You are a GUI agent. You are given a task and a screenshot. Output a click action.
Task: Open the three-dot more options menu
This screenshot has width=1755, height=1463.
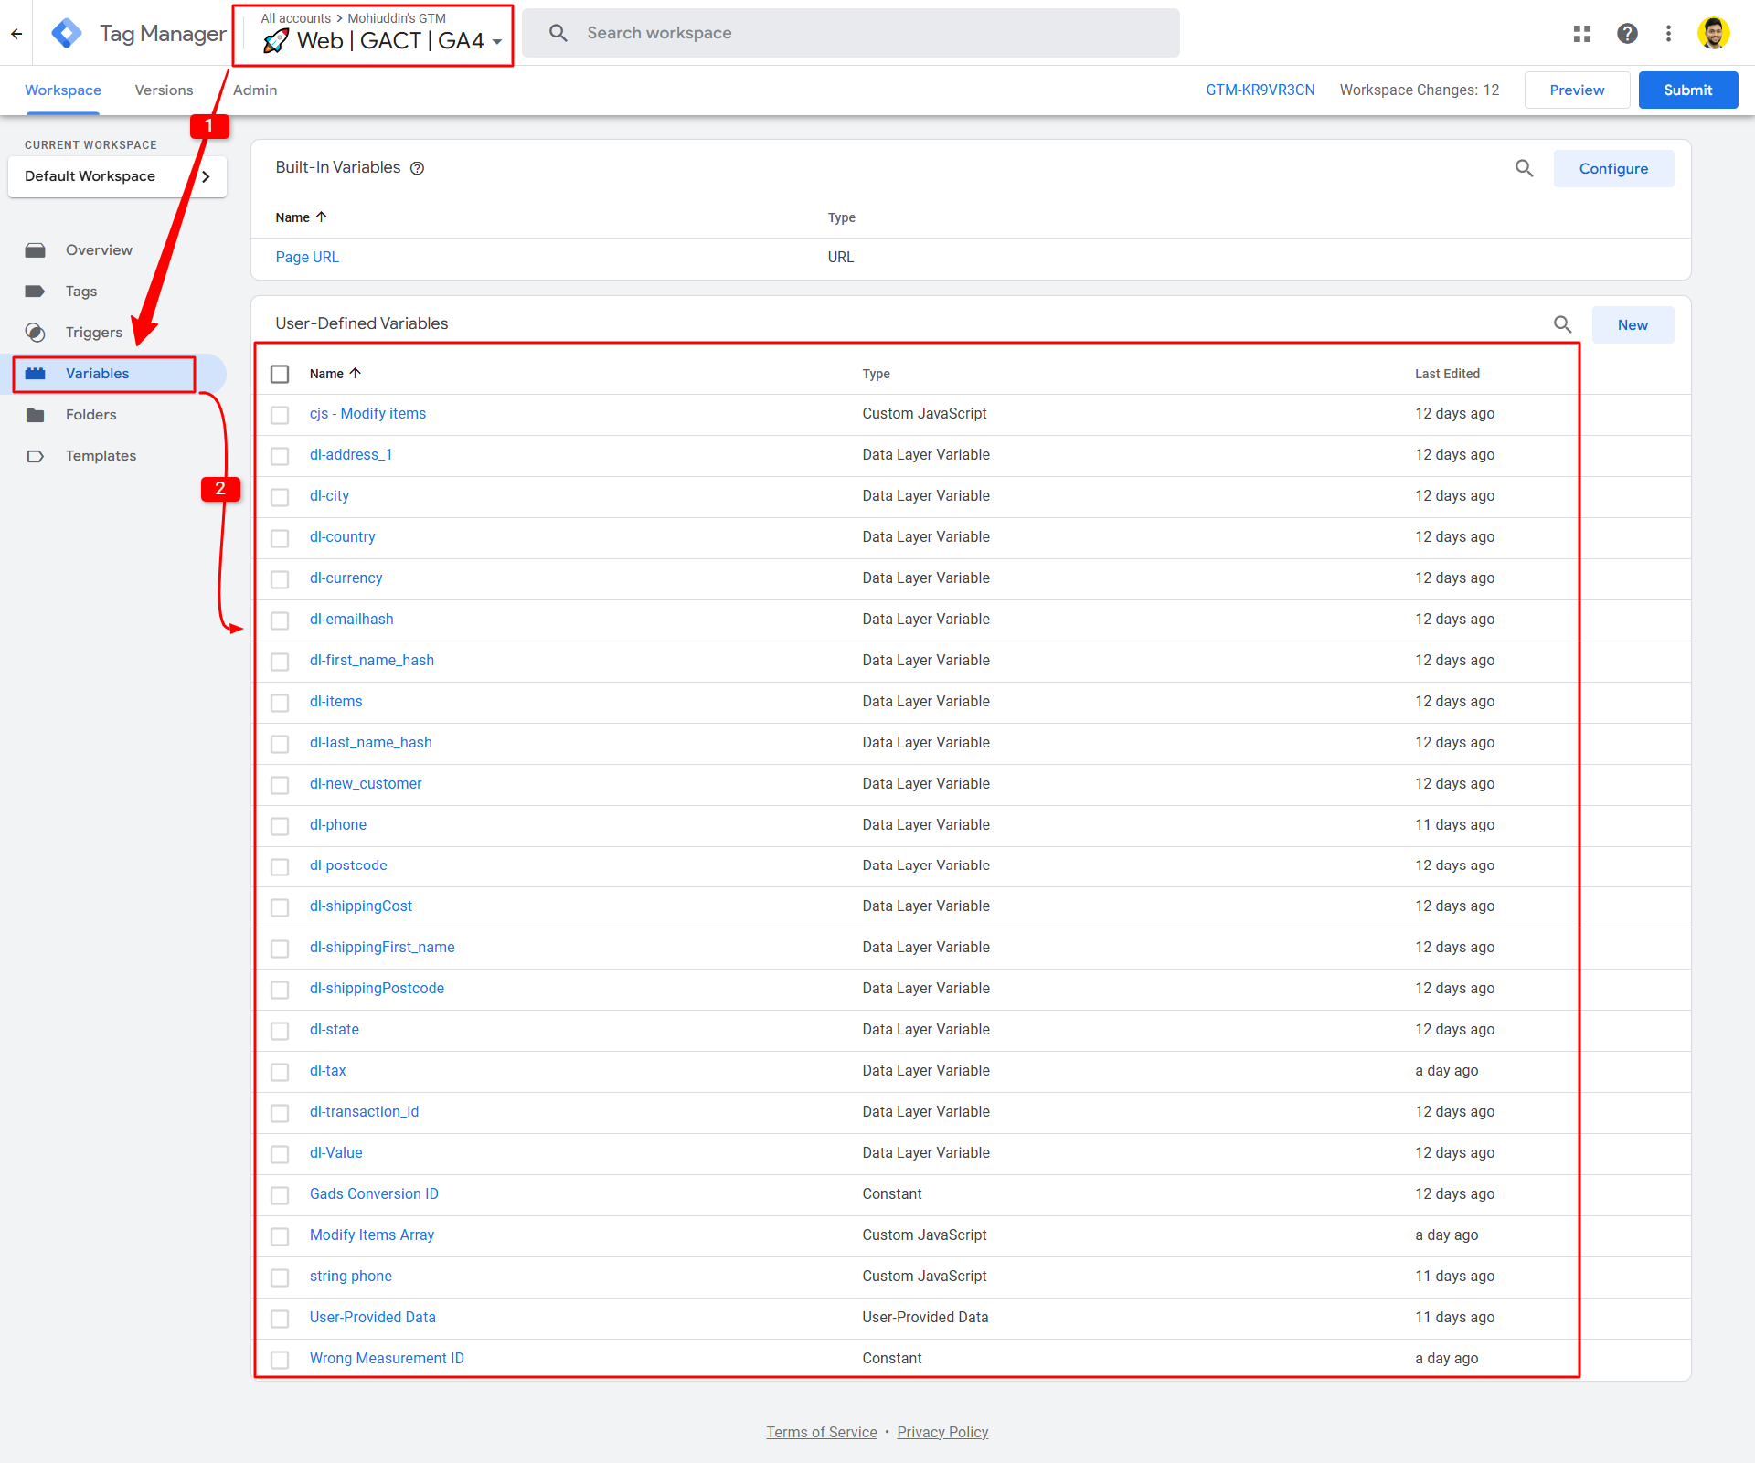1668,34
